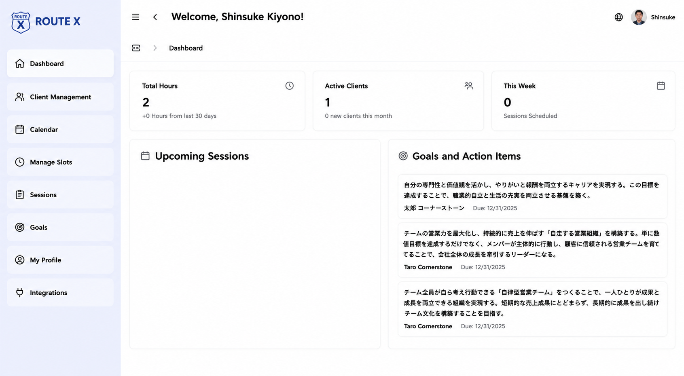Open Shinsuke's profile avatar

639,17
